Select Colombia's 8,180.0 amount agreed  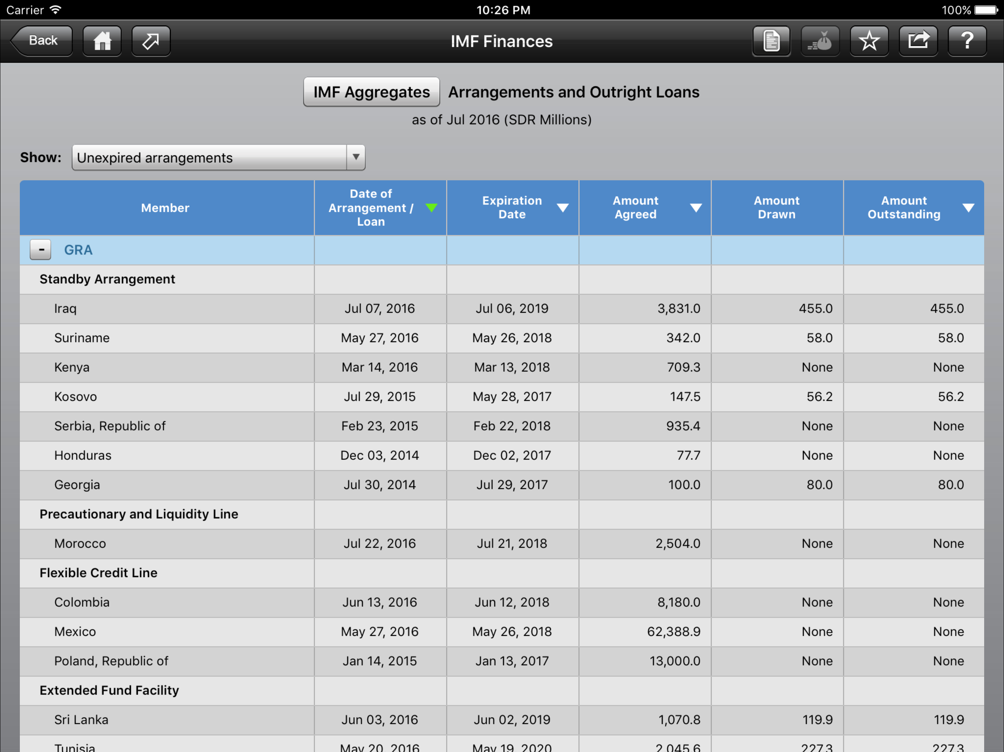point(678,603)
